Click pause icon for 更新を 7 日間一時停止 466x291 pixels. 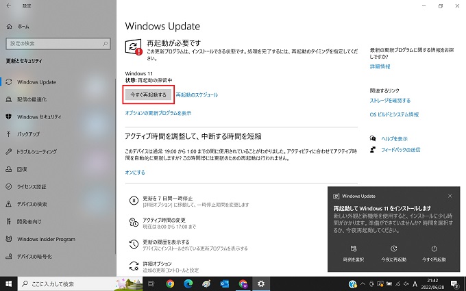point(134,201)
